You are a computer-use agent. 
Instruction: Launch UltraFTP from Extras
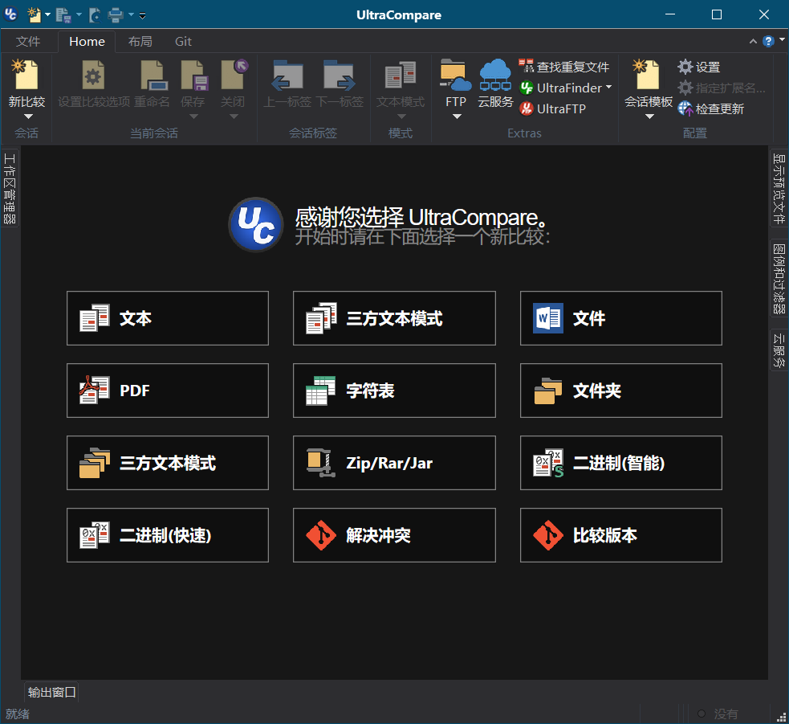[552, 108]
